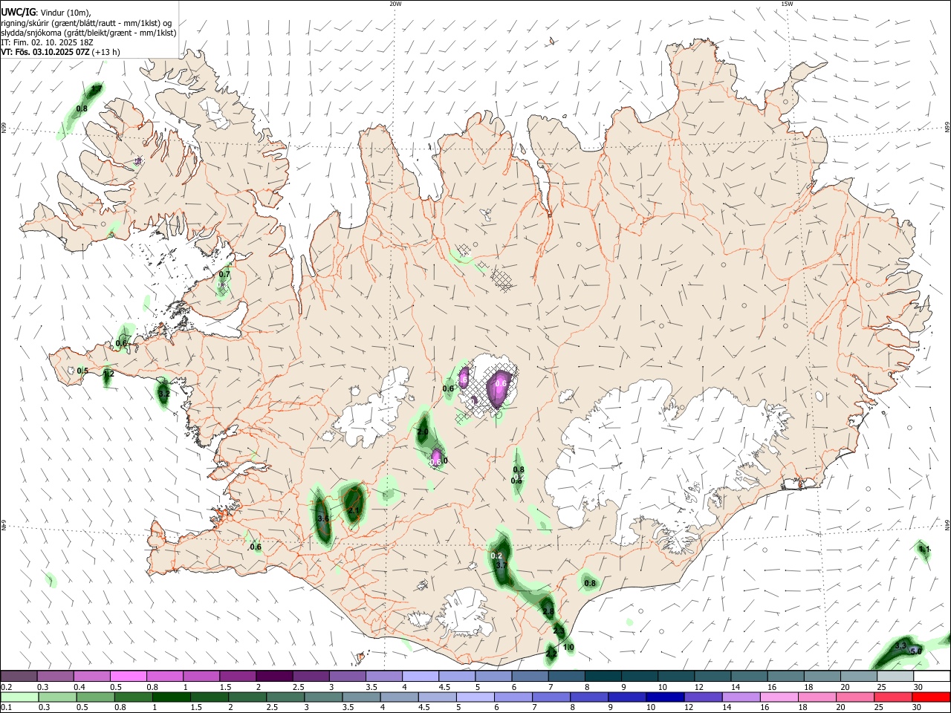Click the 2.3 precipitation value on the map
The width and height of the screenshot is (951, 713).
point(559,631)
